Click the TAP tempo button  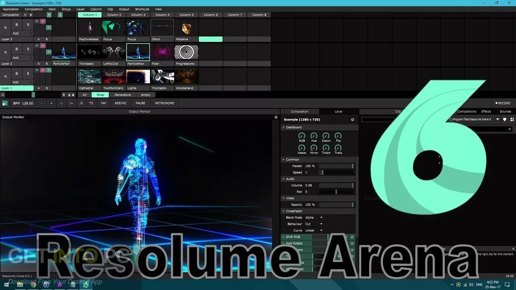pyautogui.click(x=103, y=103)
